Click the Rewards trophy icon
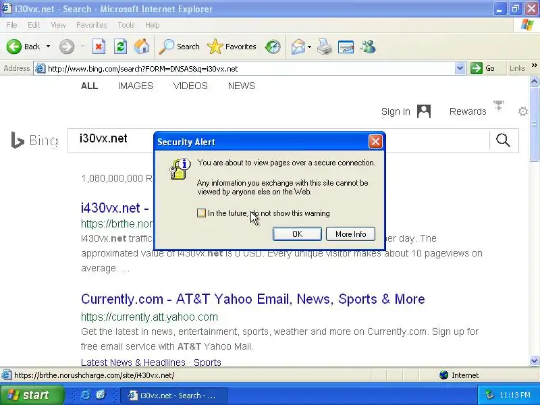The width and height of the screenshot is (540, 405). tap(498, 105)
